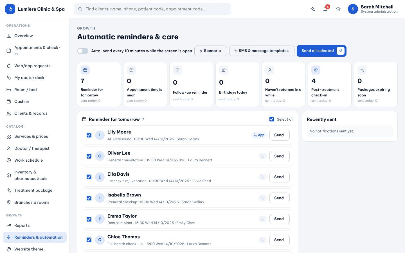This screenshot has height=253, width=405.
Task: Click the calendar icon on Reminder for tomorrow card
Action: click(x=85, y=70)
